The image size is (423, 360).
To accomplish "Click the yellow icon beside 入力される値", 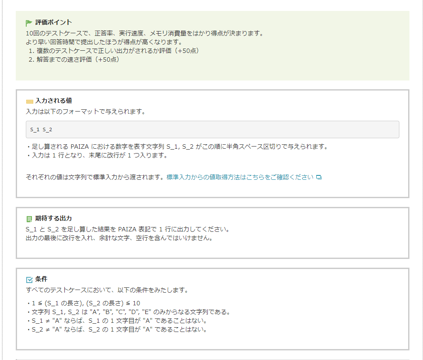I will [x=29, y=101].
